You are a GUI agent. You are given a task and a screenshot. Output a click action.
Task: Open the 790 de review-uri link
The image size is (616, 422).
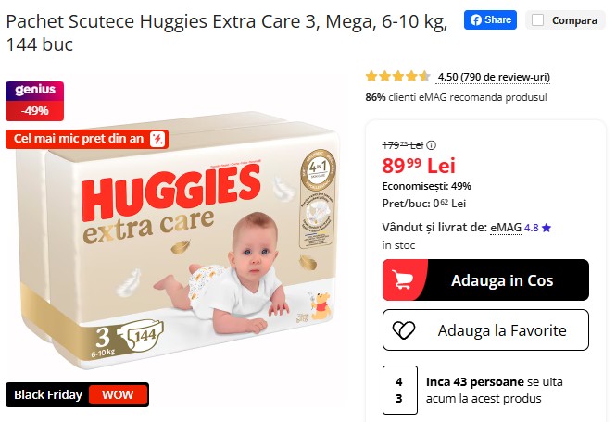[493, 77]
